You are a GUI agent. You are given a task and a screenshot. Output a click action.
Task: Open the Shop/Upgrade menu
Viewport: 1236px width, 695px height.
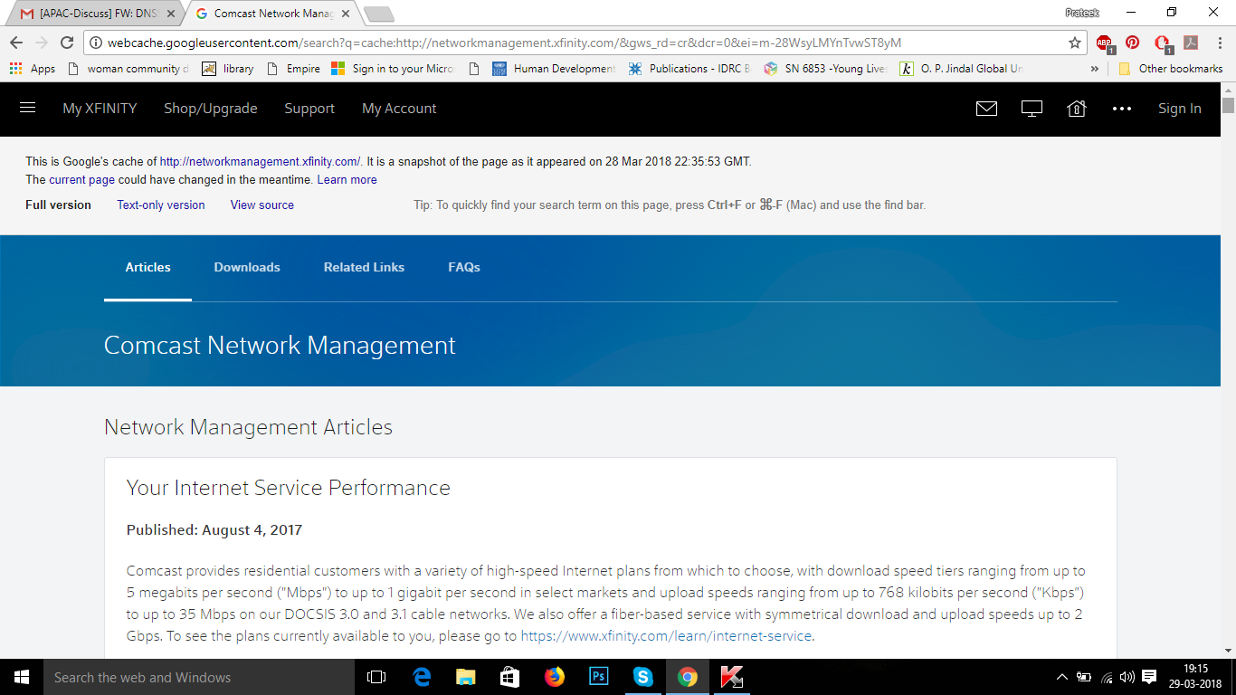point(210,109)
